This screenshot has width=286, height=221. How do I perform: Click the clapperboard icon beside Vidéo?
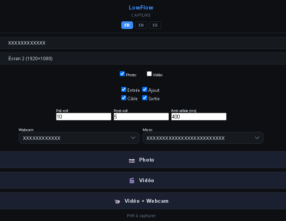(132, 181)
